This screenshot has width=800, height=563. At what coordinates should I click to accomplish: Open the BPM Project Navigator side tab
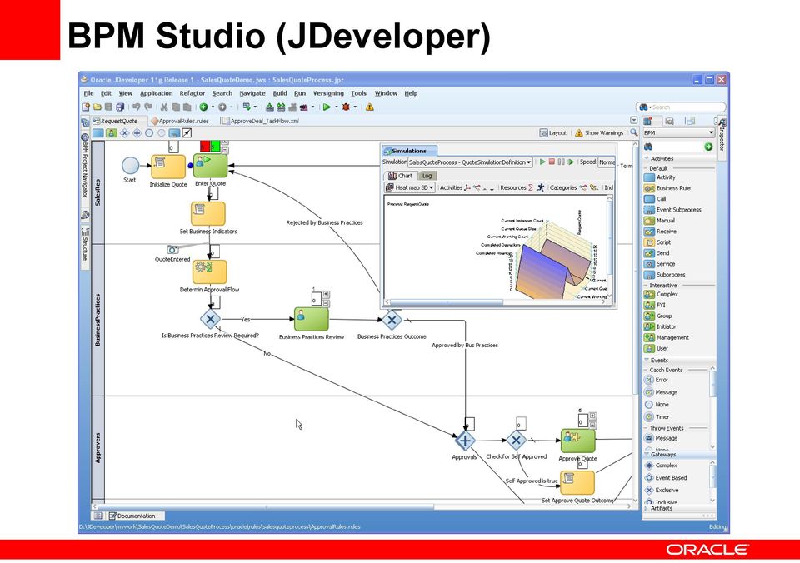(85, 167)
